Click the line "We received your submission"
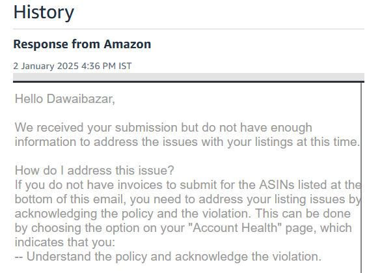 click(163, 128)
